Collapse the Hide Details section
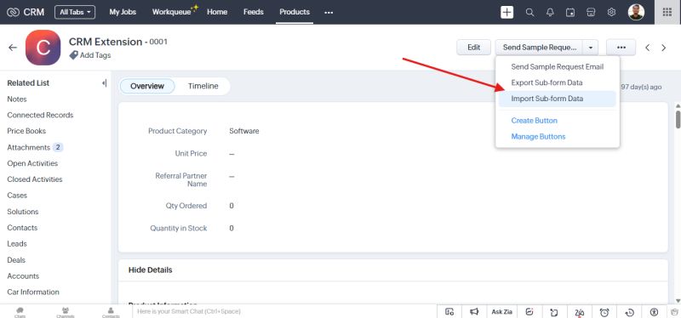This screenshot has width=681, height=318. click(151, 270)
